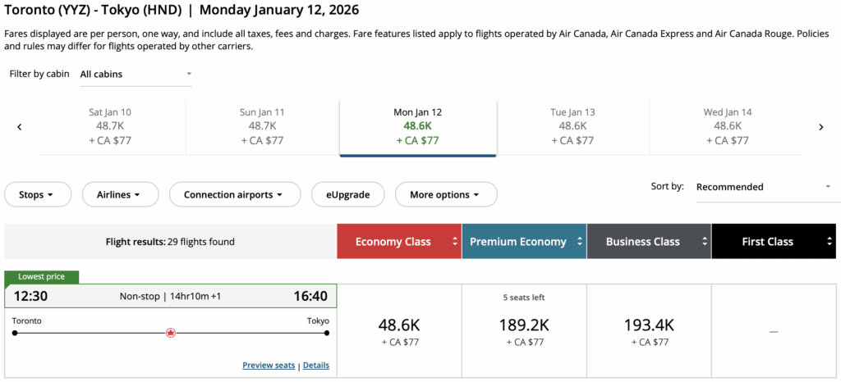Select the Wed Jan 14 date tab
The width and height of the screenshot is (841, 382).
coord(728,126)
